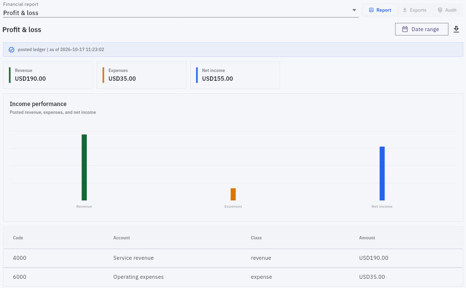Click the Account column header
The image size is (466, 288).
(x=121, y=237)
